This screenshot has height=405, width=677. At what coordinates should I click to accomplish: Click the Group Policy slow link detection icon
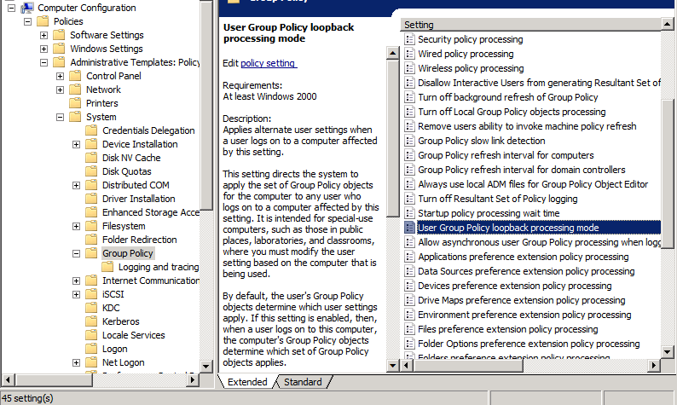point(409,141)
